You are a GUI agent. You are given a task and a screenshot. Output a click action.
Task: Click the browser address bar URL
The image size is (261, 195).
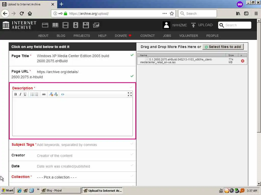click(x=89, y=14)
